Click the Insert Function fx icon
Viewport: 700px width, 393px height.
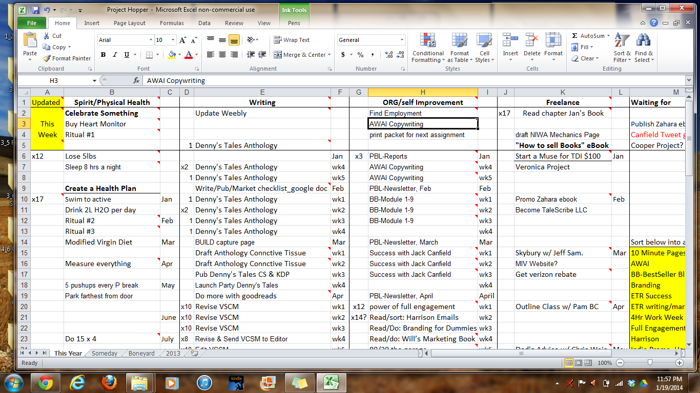click(136, 80)
